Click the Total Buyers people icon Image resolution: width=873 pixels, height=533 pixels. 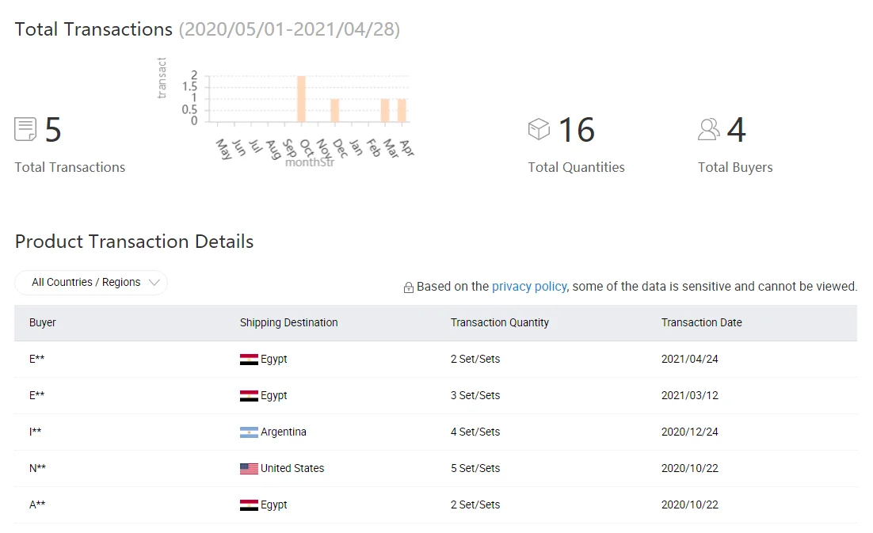[709, 129]
